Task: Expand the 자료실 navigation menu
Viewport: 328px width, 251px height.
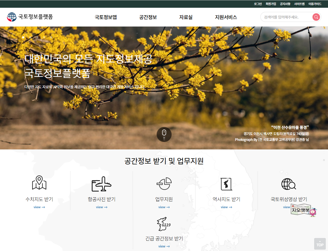Action: (x=186, y=17)
